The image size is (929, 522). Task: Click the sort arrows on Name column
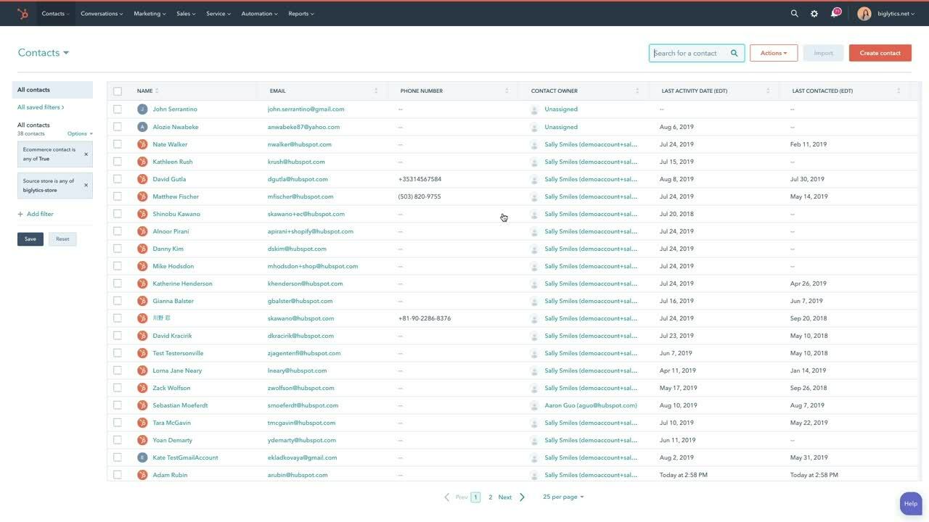click(x=157, y=91)
